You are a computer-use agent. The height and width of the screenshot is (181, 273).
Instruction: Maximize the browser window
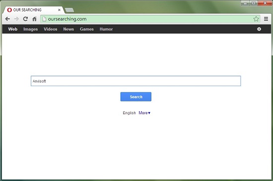coord(254,3)
